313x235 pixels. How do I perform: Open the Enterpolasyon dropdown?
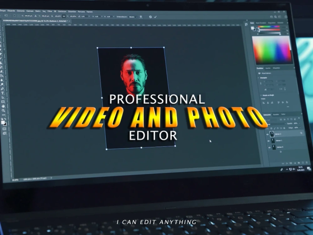(133, 17)
